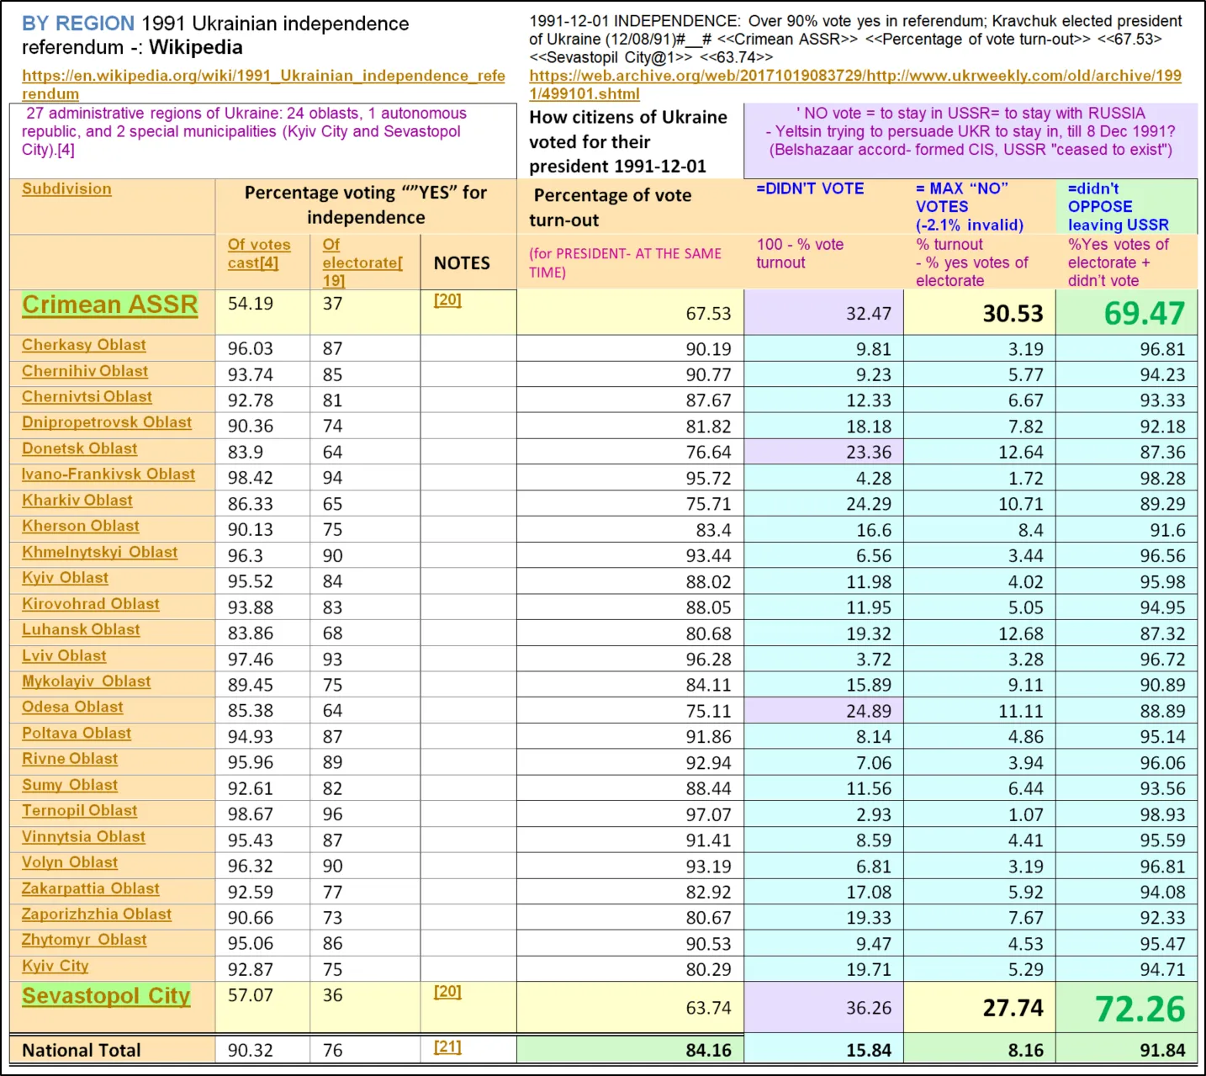The width and height of the screenshot is (1206, 1076).
Task: Open the Lviv Oblast link
Action: pos(64,655)
